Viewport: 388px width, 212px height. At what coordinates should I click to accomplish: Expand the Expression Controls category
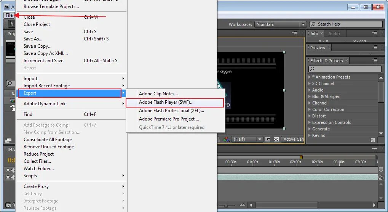pos(309,122)
